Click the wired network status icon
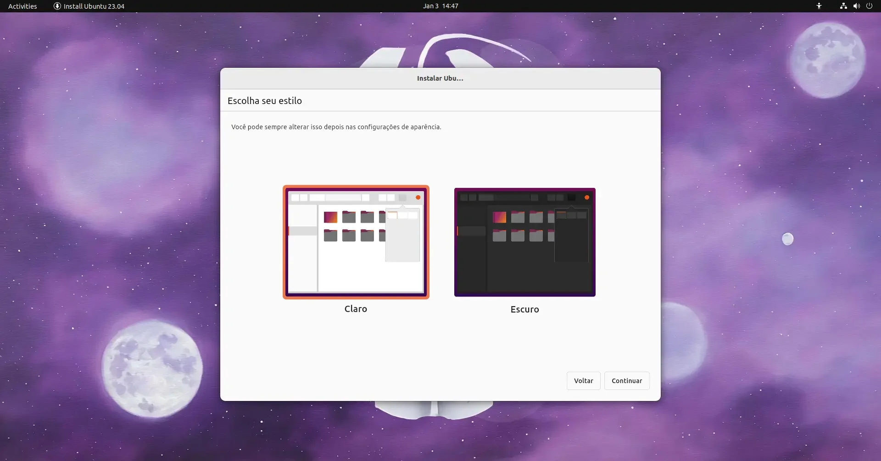Viewport: 881px width, 461px height. click(843, 6)
